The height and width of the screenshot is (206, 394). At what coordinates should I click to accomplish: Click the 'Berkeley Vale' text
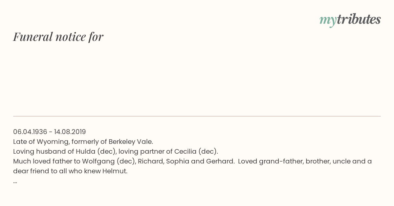[x=130, y=142]
